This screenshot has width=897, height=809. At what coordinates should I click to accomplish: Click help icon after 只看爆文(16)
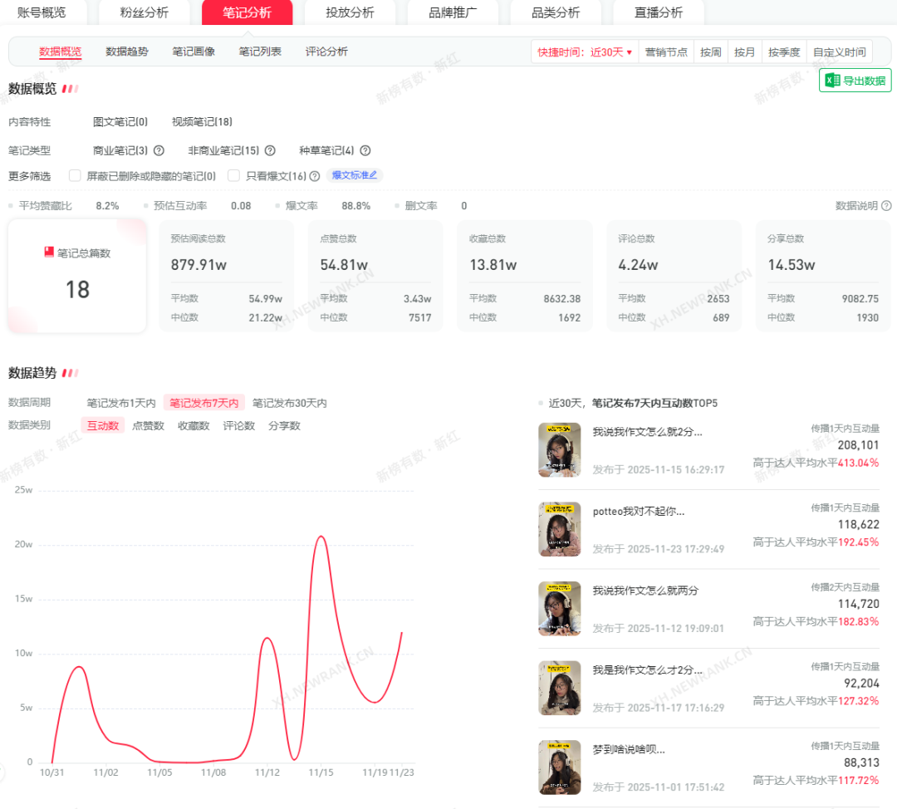[315, 176]
